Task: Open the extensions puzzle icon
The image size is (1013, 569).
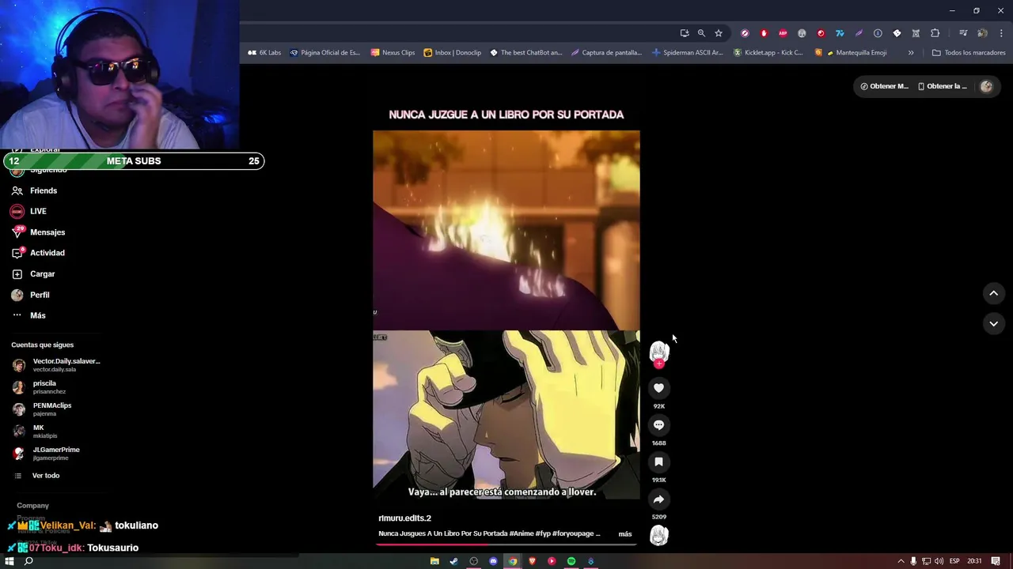Action: (x=935, y=33)
